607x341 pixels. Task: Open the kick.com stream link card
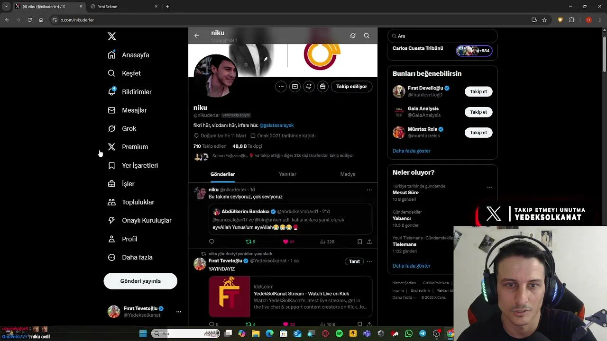click(290, 296)
